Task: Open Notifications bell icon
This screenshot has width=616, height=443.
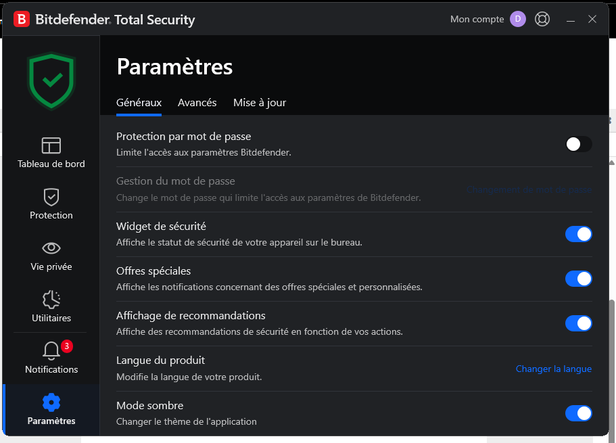Action: coord(51,350)
